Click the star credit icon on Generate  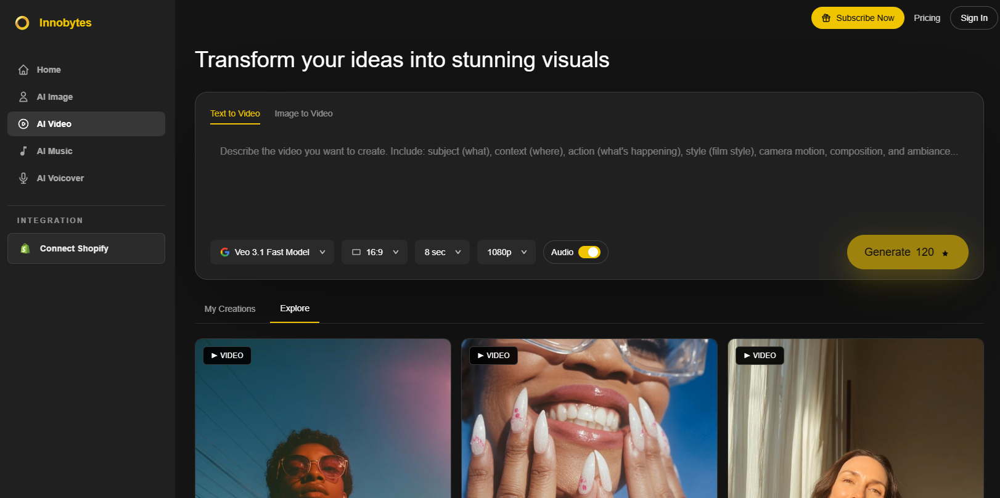tap(945, 253)
